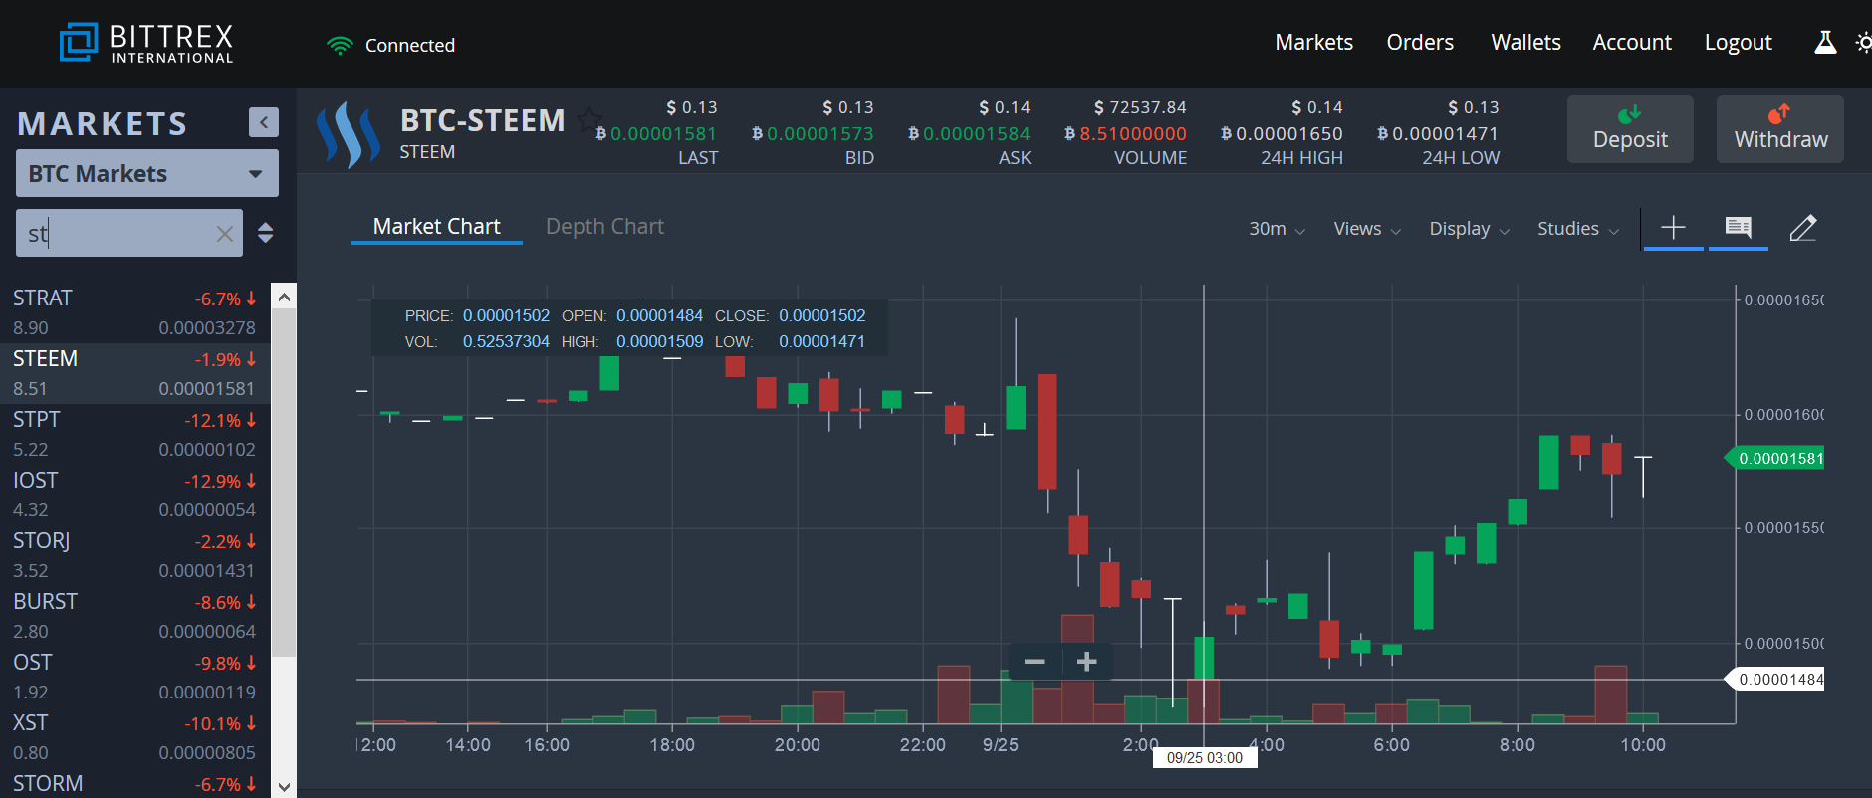Toggle the crosshair tool on the chart
The height and width of the screenshot is (798, 1872).
coord(1673,228)
